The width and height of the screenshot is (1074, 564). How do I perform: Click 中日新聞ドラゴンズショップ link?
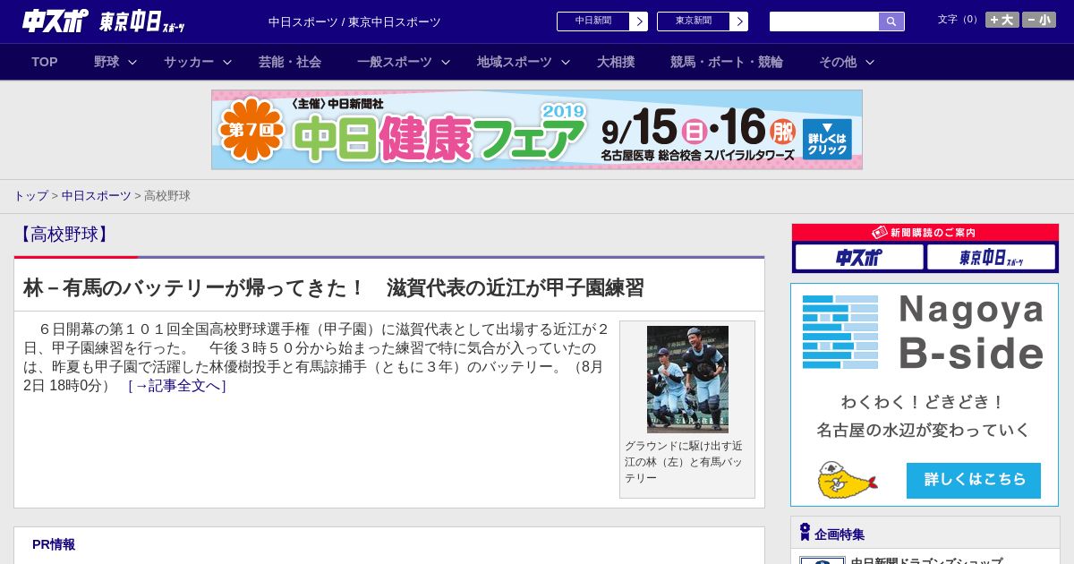926,561
